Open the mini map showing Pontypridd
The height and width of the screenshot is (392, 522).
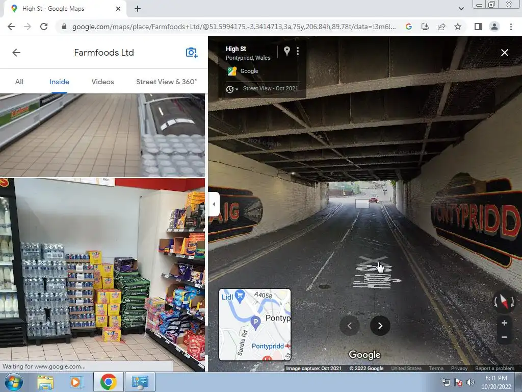click(x=255, y=325)
